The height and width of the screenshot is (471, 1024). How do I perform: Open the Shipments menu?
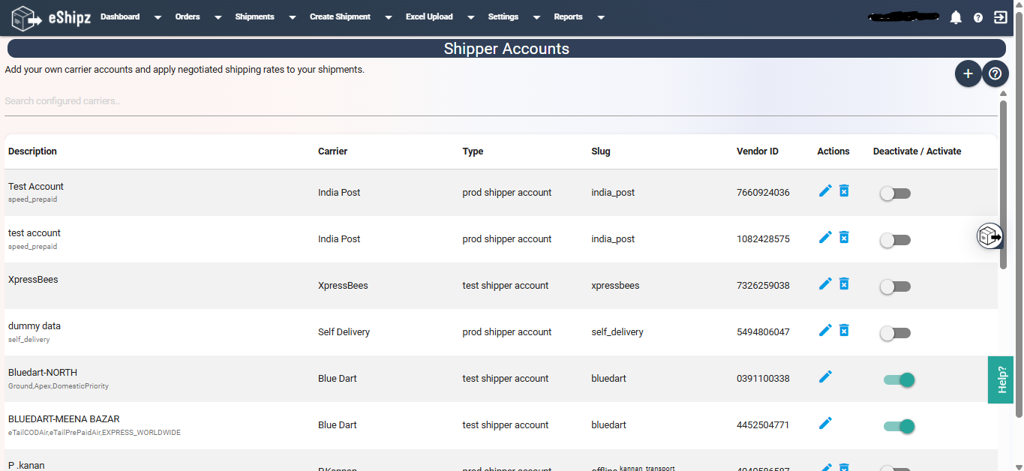pyautogui.click(x=254, y=16)
